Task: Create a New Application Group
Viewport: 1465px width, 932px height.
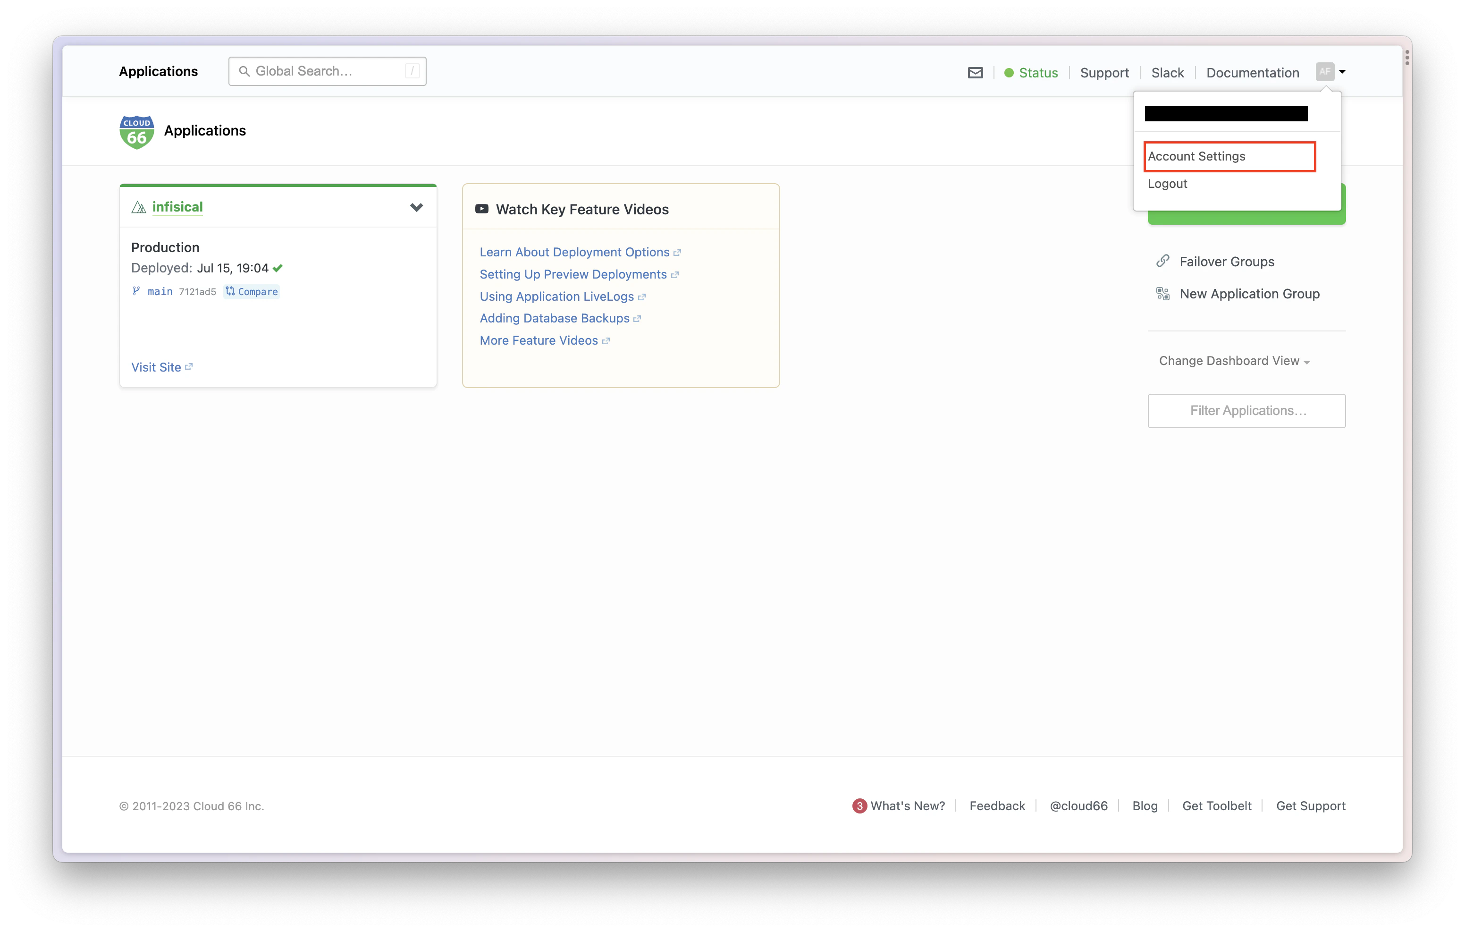Action: (x=1250, y=294)
